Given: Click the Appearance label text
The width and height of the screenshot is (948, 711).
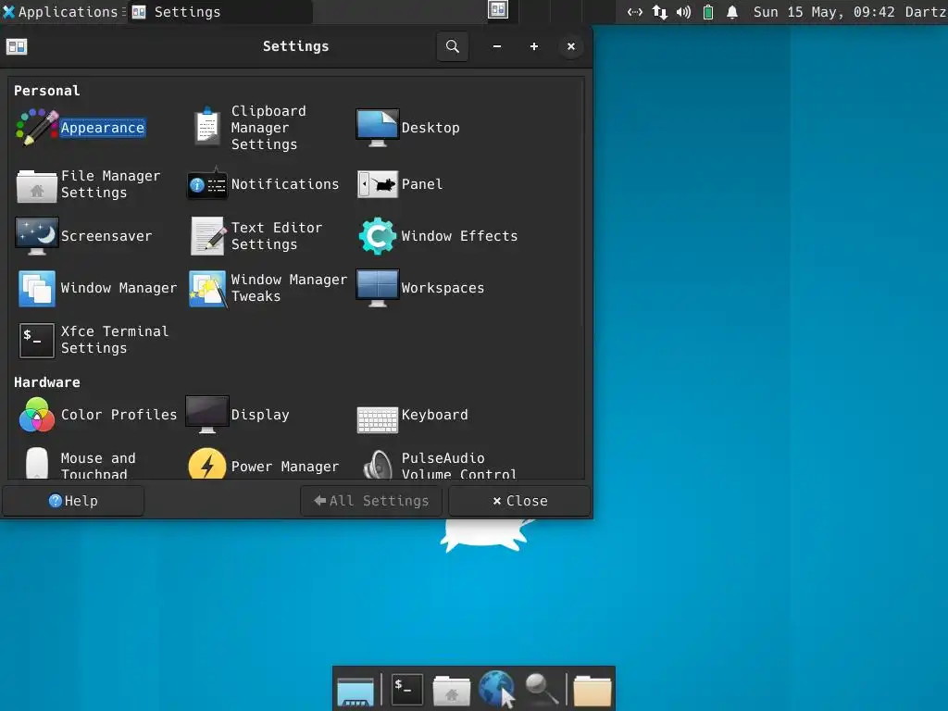Looking at the screenshot, I should [103, 128].
